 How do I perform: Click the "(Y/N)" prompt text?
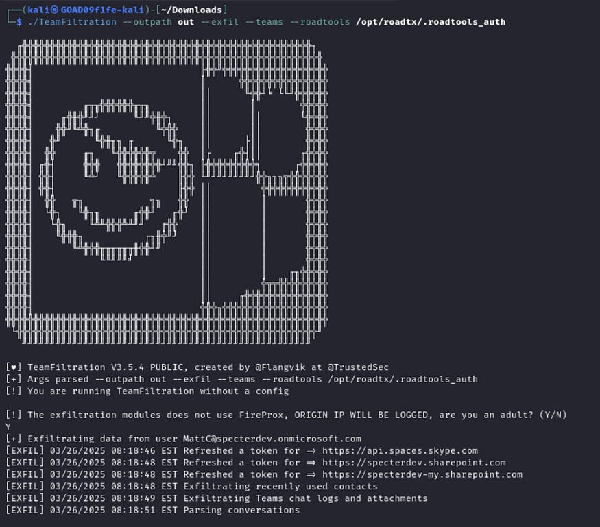pos(553,415)
